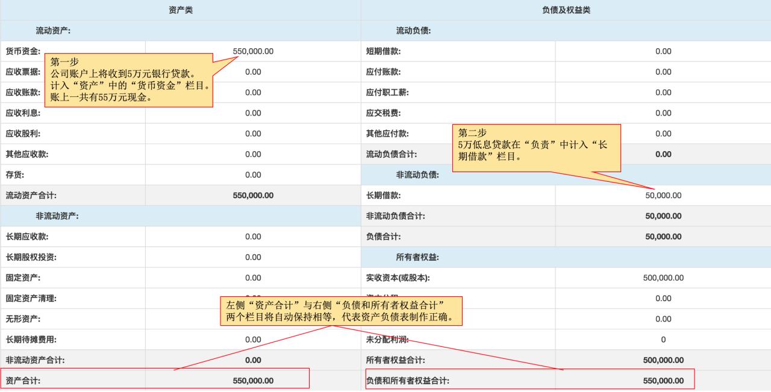771x392 pixels.
Task: Click the 应付账款 value cell
Action: point(663,72)
